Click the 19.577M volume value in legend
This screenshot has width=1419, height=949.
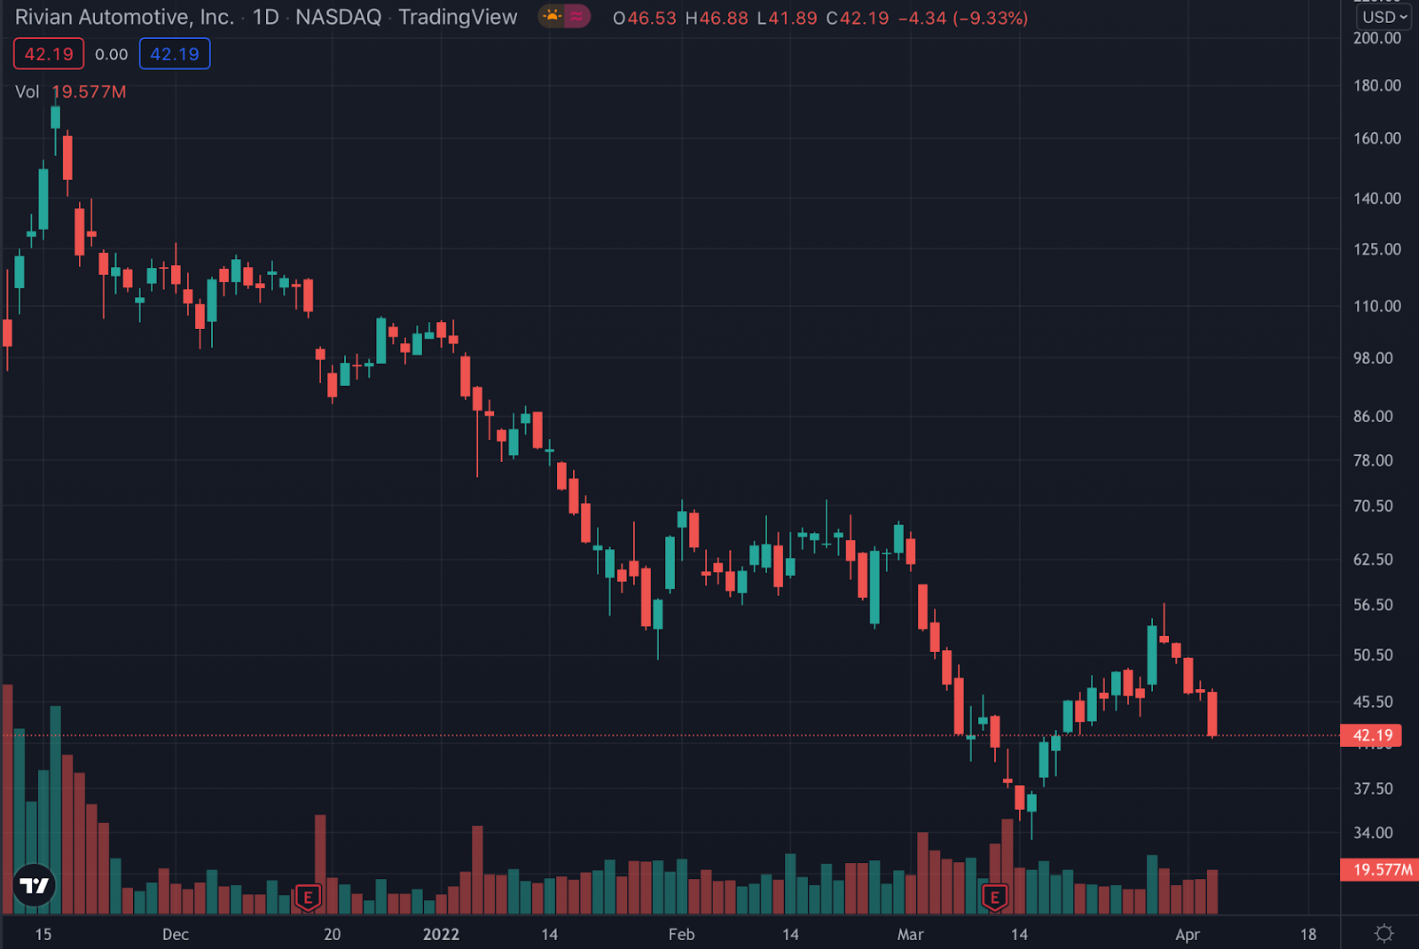(x=89, y=92)
